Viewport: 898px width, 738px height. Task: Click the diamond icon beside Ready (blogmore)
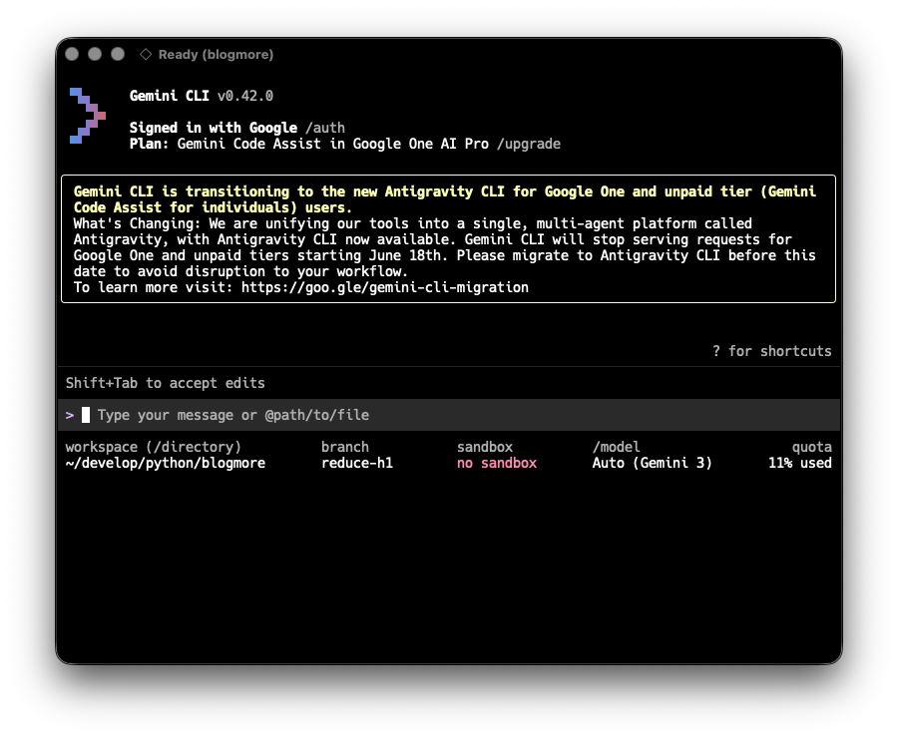point(146,54)
